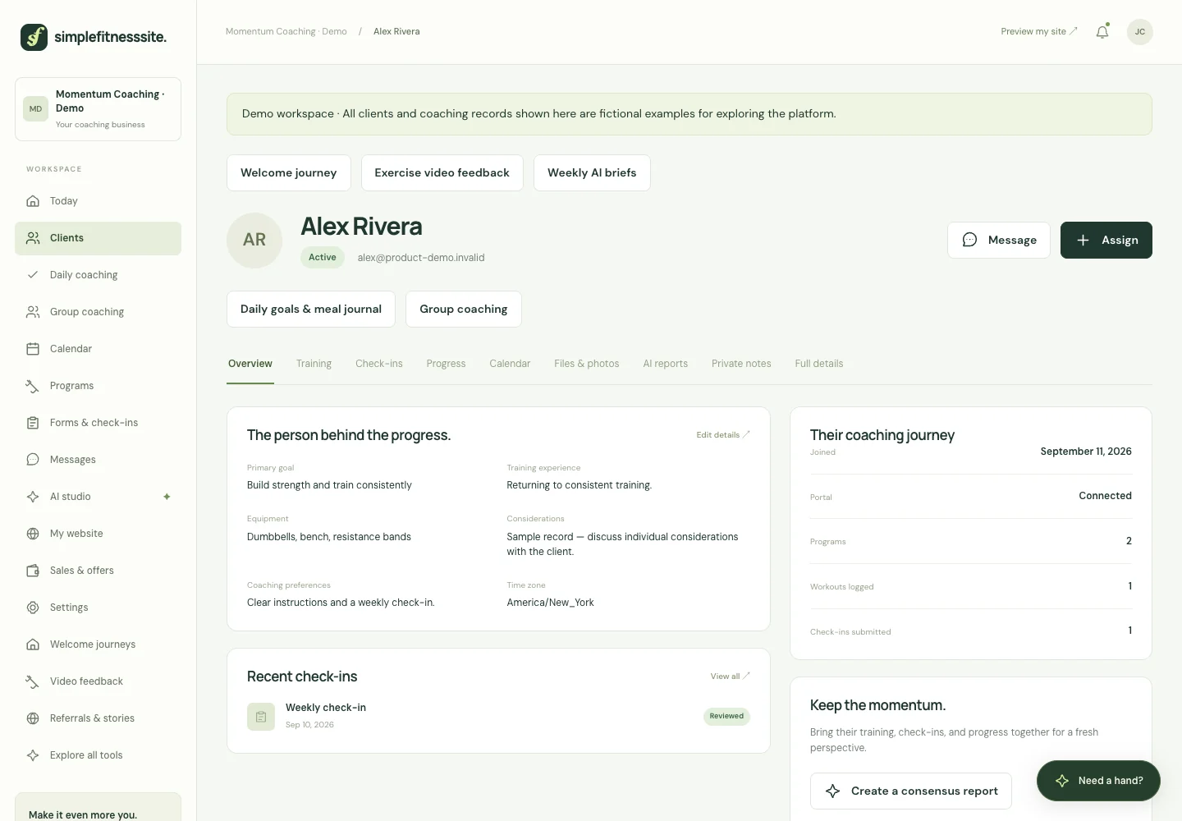Click the Calendar icon in sidebar

[x=33, y=349]
